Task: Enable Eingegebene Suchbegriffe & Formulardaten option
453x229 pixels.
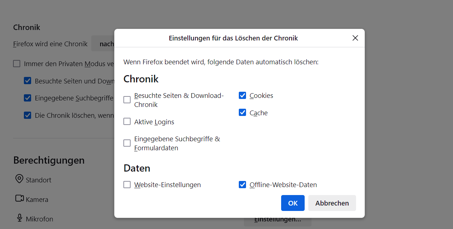Action: click(x=127, y=143)
